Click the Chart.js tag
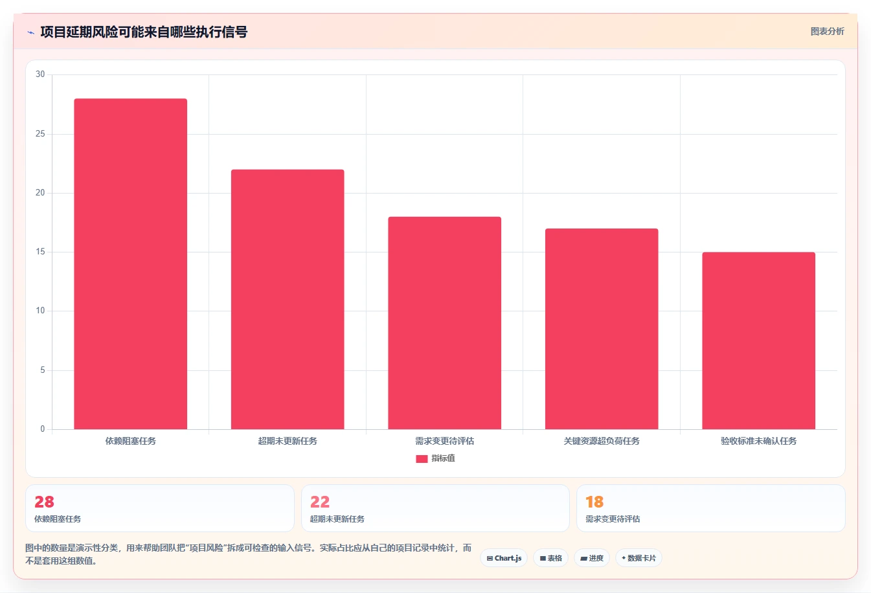Screen dimensions: 871x593 tap(504, 558)
